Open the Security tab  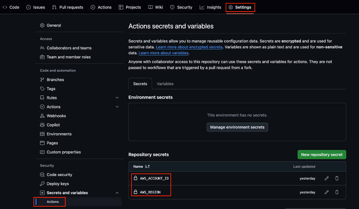(181, 7)
